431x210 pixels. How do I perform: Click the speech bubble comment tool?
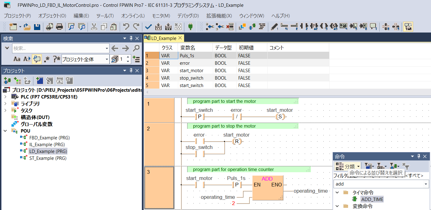373,27
